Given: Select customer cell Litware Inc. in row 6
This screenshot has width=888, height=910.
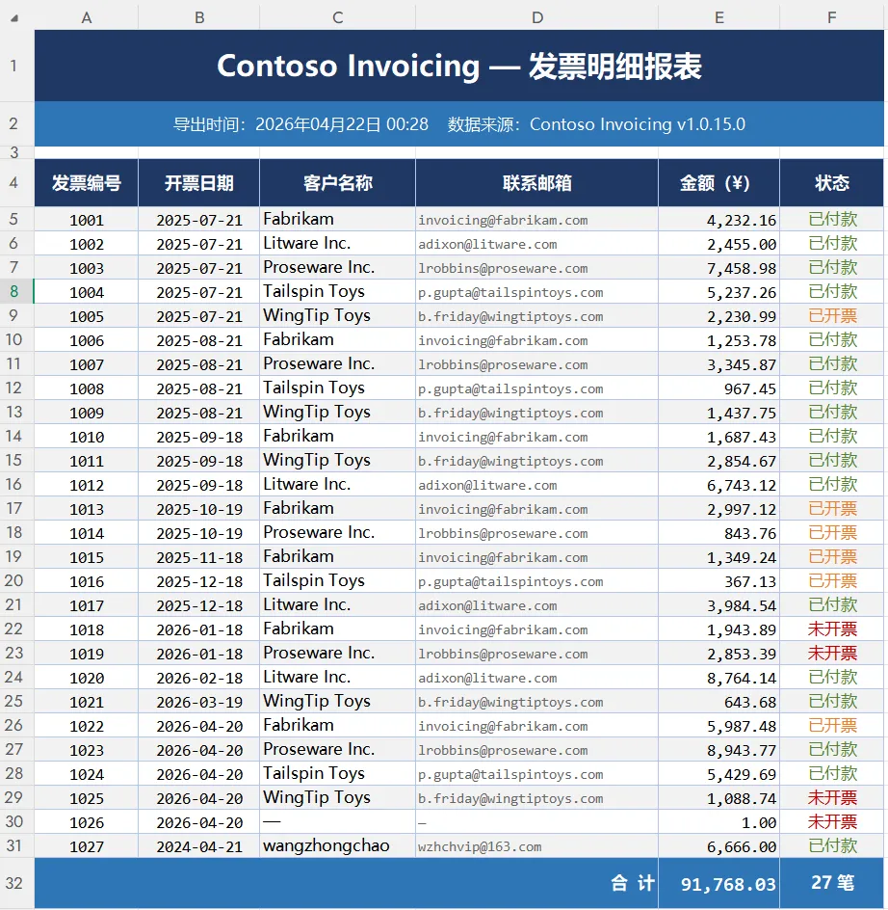Looking at the screenshot, I should coord(337,243).
